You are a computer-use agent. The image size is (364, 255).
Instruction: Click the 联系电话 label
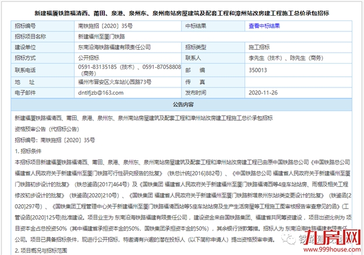click(x=25, y=70)
